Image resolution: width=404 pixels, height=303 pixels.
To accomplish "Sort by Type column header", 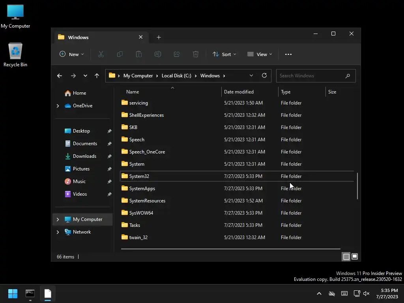I will click(x=286, y=92).
